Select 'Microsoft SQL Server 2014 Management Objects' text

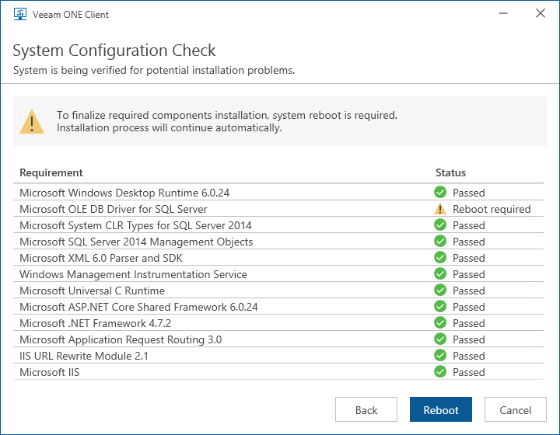pos(136,242)
